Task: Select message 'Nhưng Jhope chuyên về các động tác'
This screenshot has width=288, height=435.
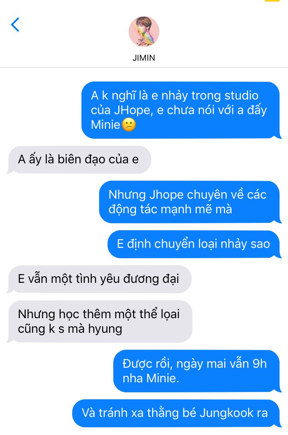Action: click(x=190, y=202)
